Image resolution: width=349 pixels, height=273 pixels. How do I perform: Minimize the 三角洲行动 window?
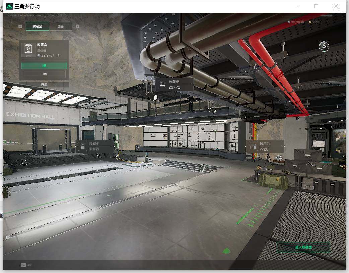tap(297, 6)
